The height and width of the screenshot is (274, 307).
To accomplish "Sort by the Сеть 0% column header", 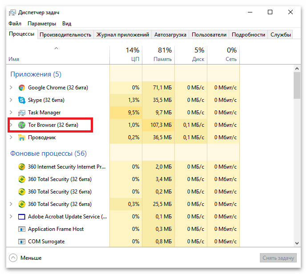I will point(223,55).
